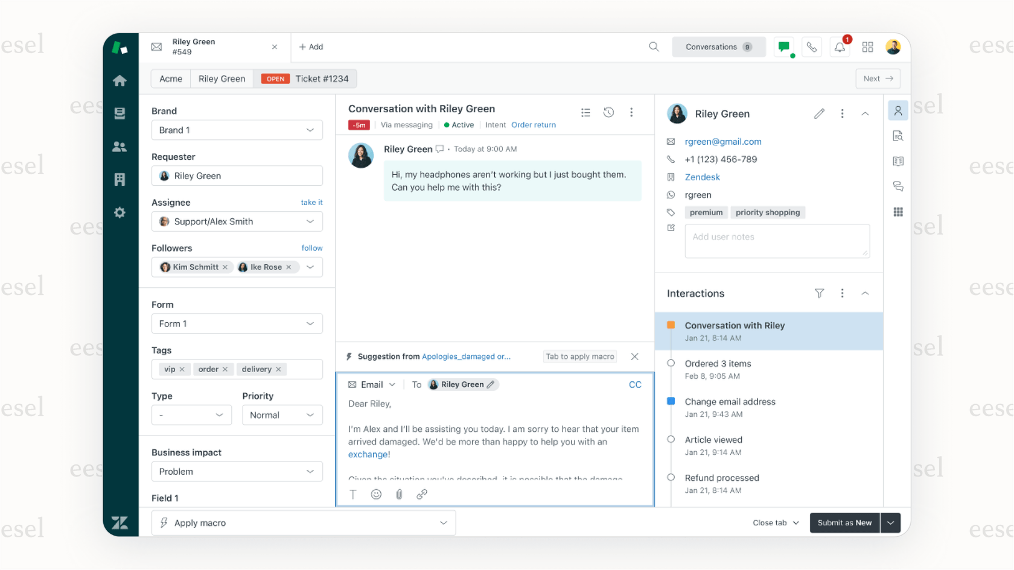Click 'take it' to assign the ticket
The image size is (1014, 570).
311,202
